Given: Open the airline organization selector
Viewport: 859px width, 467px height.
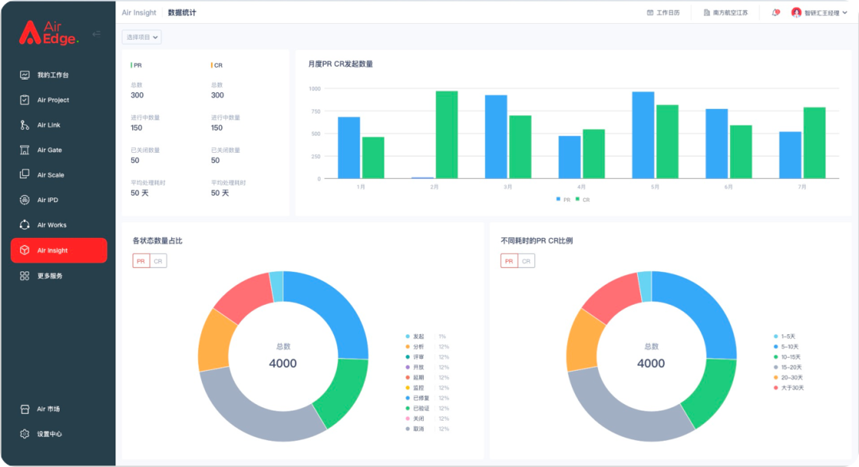Looking at the screenshot, I should [x=725, y=13].
